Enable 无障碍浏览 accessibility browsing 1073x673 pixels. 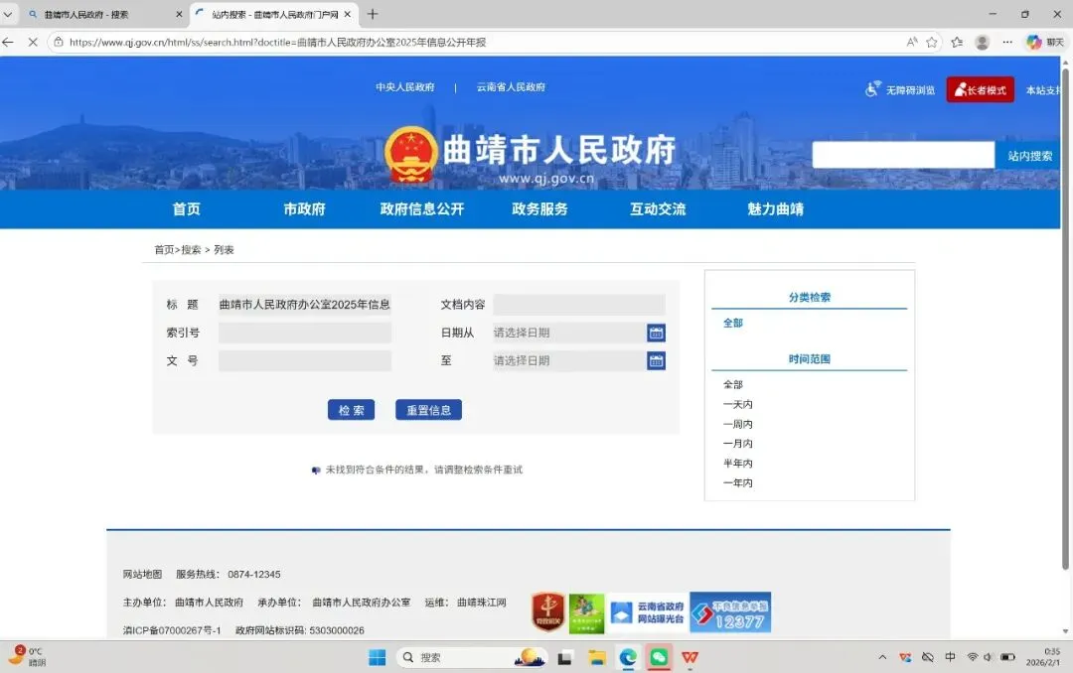[x=900, y=89]
